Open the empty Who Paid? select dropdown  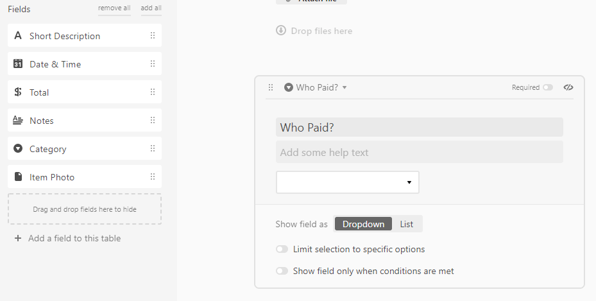(348, 182)
